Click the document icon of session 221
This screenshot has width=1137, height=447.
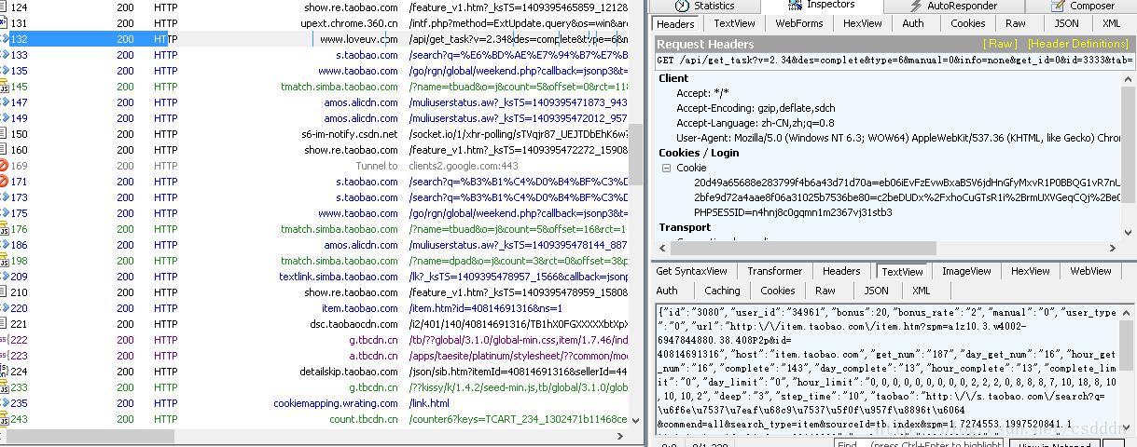(x=3, y=323)
